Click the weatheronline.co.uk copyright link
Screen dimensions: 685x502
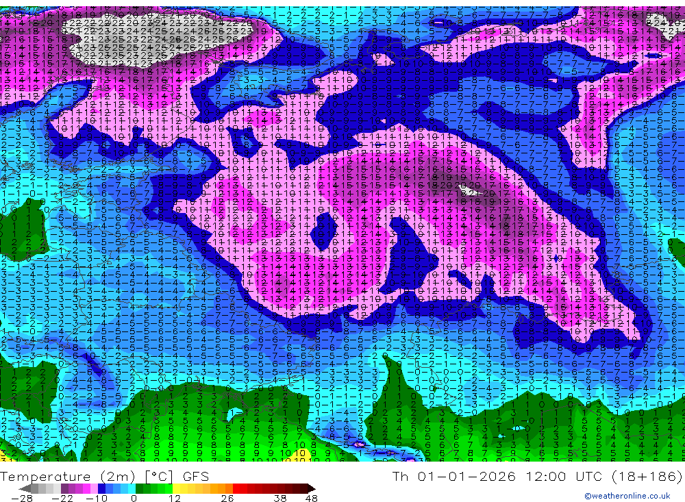(627, 495)
